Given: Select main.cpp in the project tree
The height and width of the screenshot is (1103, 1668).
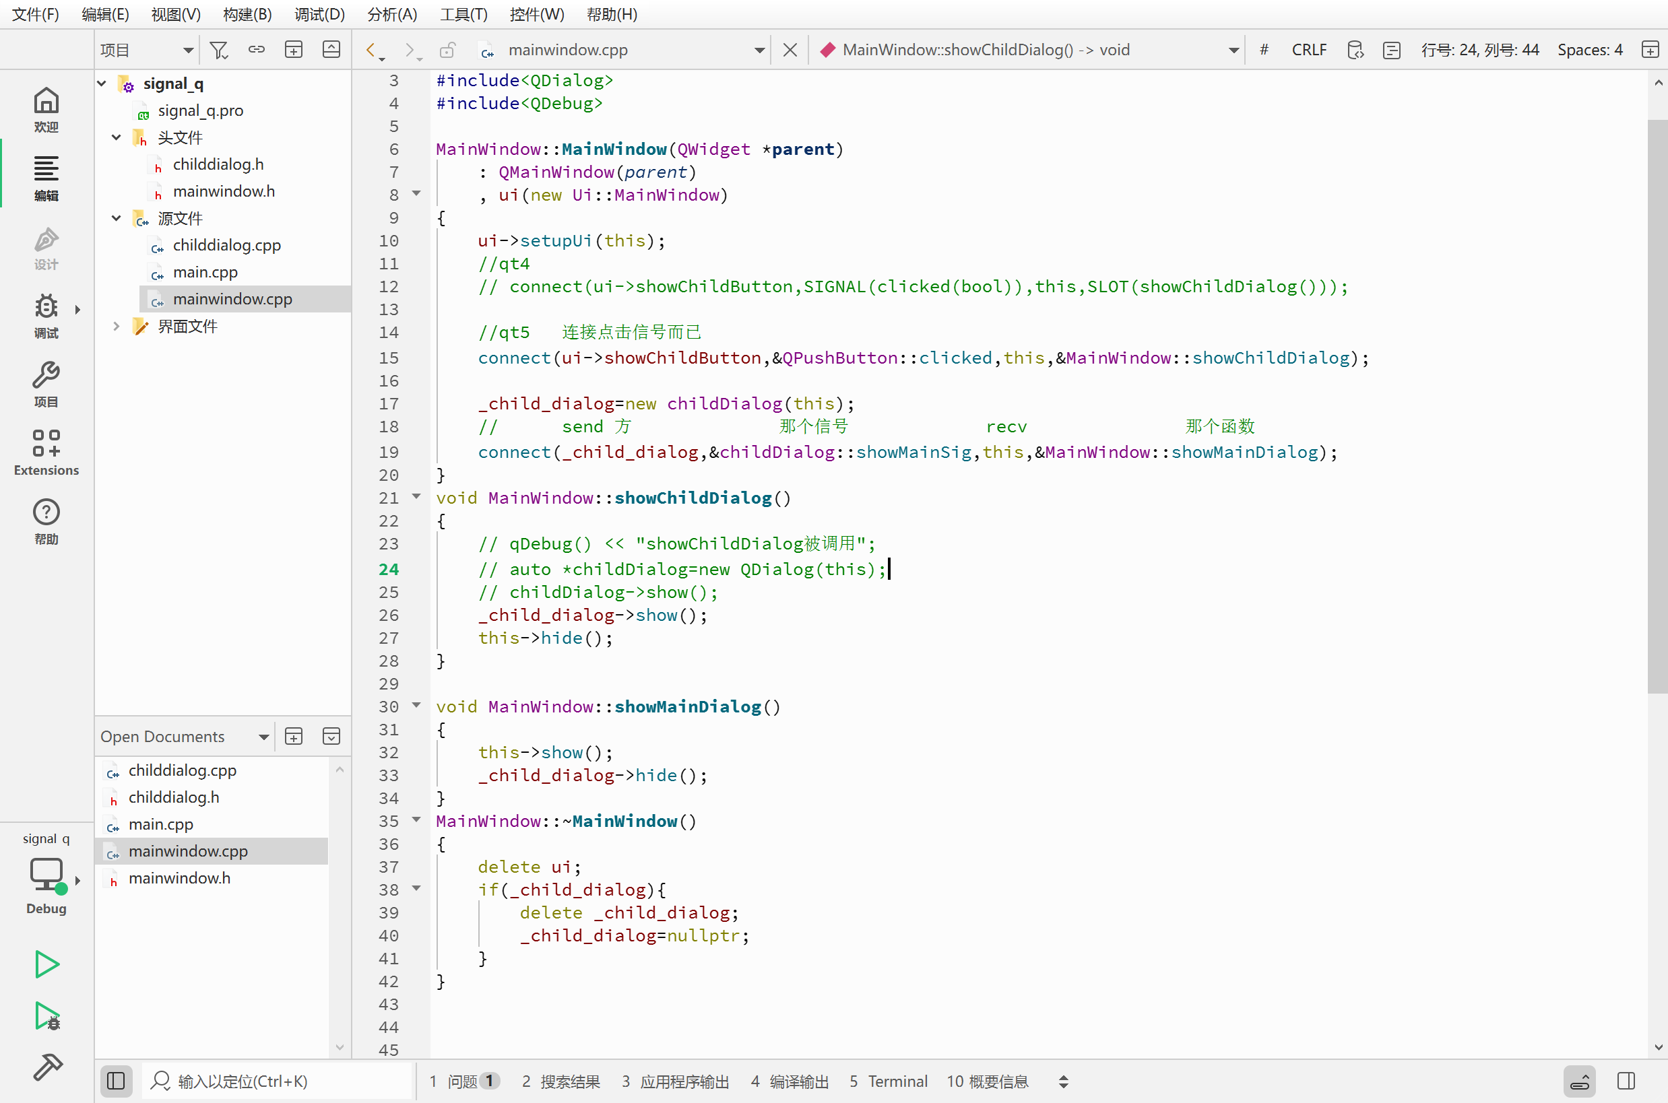Looking at the screenshot, I should tap(205, 272).
